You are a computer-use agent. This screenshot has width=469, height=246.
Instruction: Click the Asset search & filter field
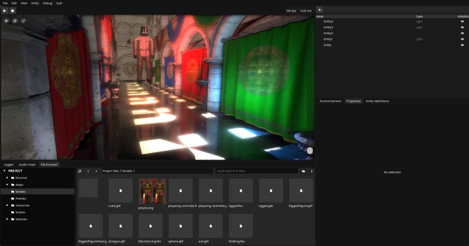point(256,171)
